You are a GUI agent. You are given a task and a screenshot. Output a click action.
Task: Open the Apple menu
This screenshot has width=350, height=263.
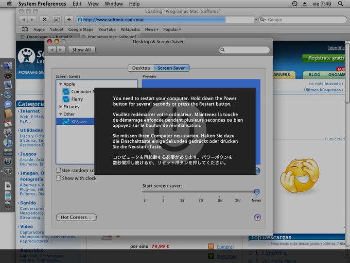click(9, 4)
